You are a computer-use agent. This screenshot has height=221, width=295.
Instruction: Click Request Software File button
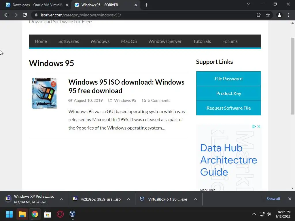228,108
